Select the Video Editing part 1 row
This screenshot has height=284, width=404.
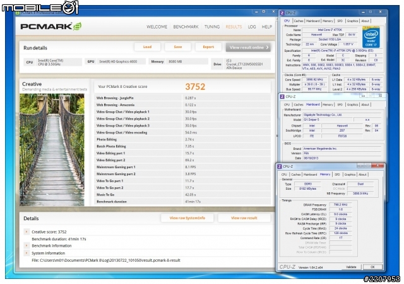(x=182, y=153)
